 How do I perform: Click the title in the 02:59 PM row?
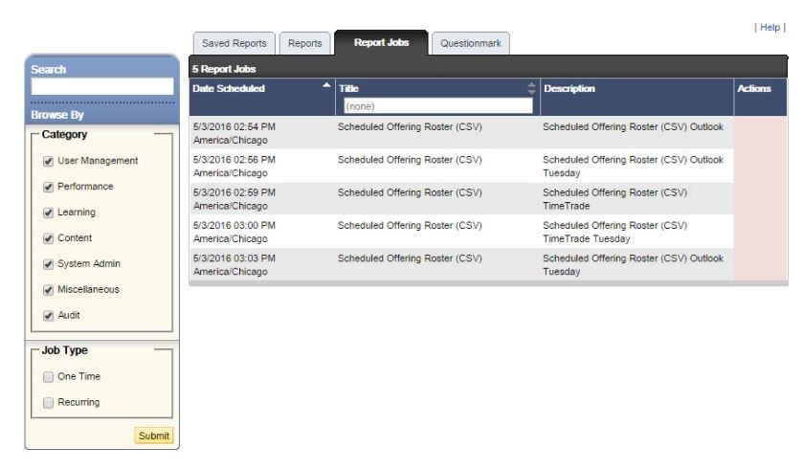click(x=410, y=192)
